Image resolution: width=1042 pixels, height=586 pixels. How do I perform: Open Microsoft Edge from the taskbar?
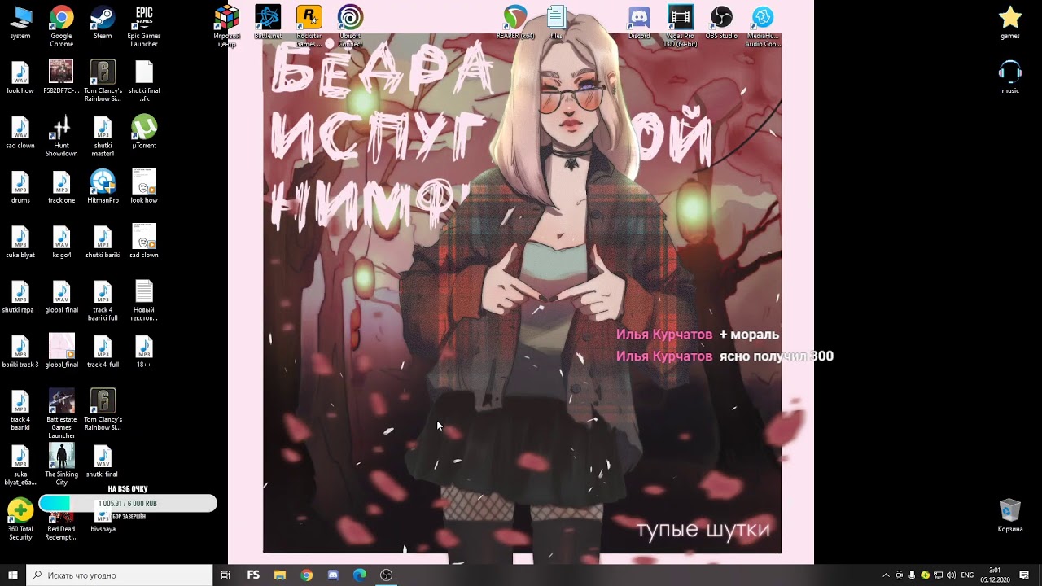360,575
